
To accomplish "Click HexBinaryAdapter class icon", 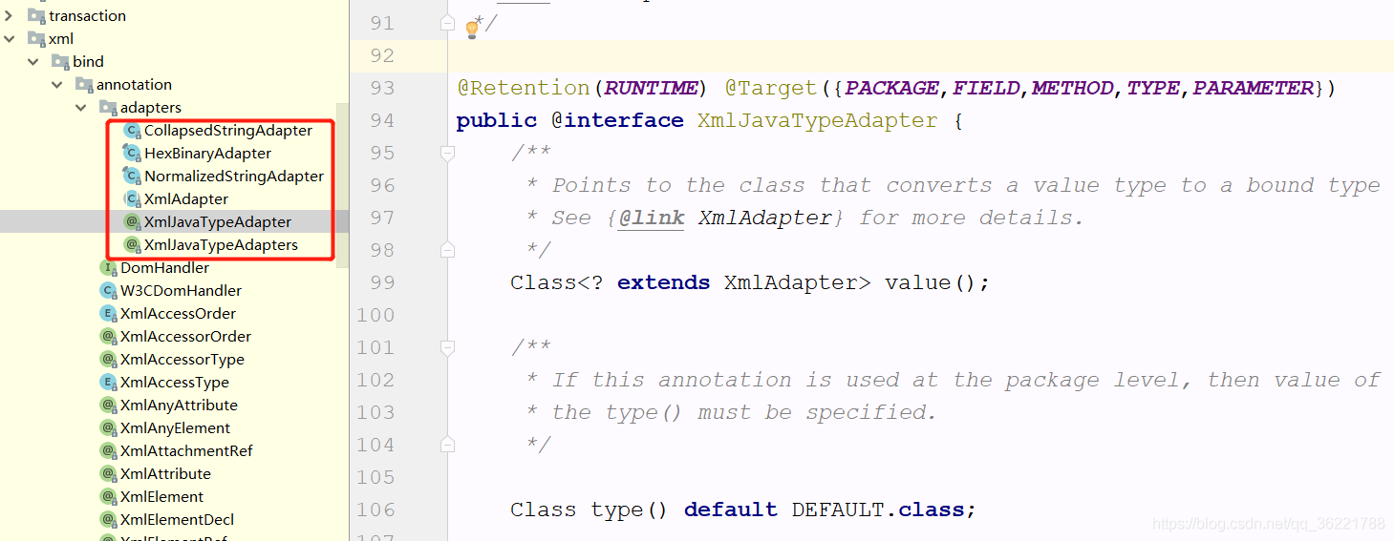I will [132, 153].
